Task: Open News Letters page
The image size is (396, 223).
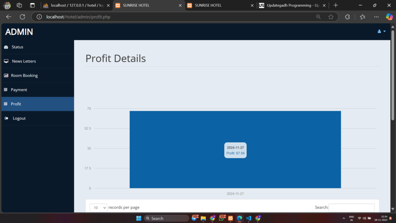Action: (38, 61)
